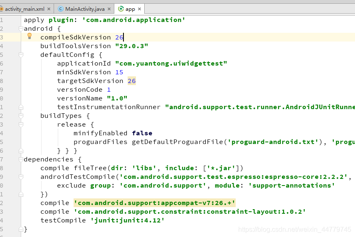Viewport: 355px width, 237px height.
Task: Click the 'com.android.application' plugin string
Action: tap(133, 20)
